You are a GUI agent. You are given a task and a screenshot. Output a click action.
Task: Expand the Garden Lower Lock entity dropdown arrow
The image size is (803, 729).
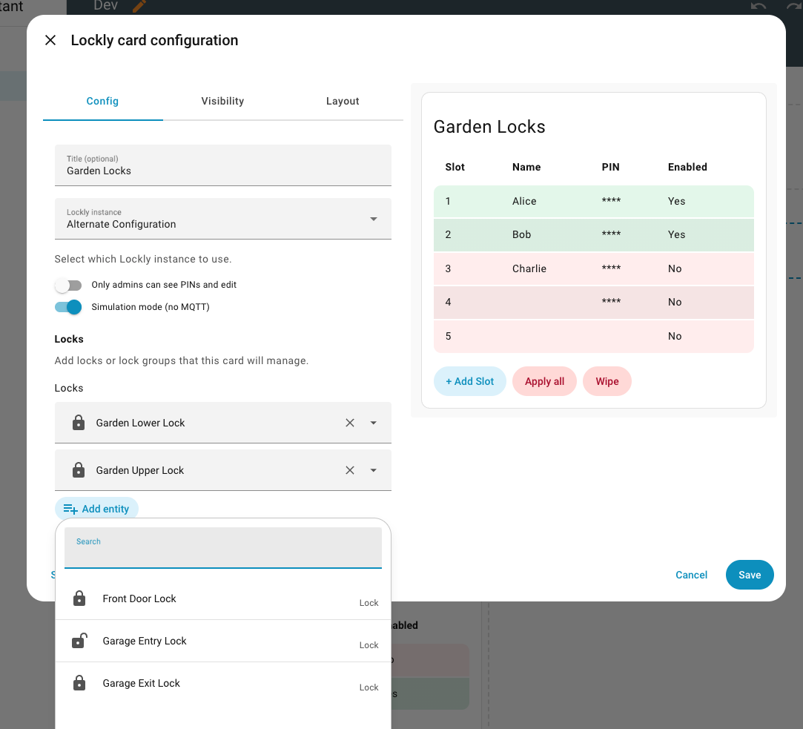[374, 423]
